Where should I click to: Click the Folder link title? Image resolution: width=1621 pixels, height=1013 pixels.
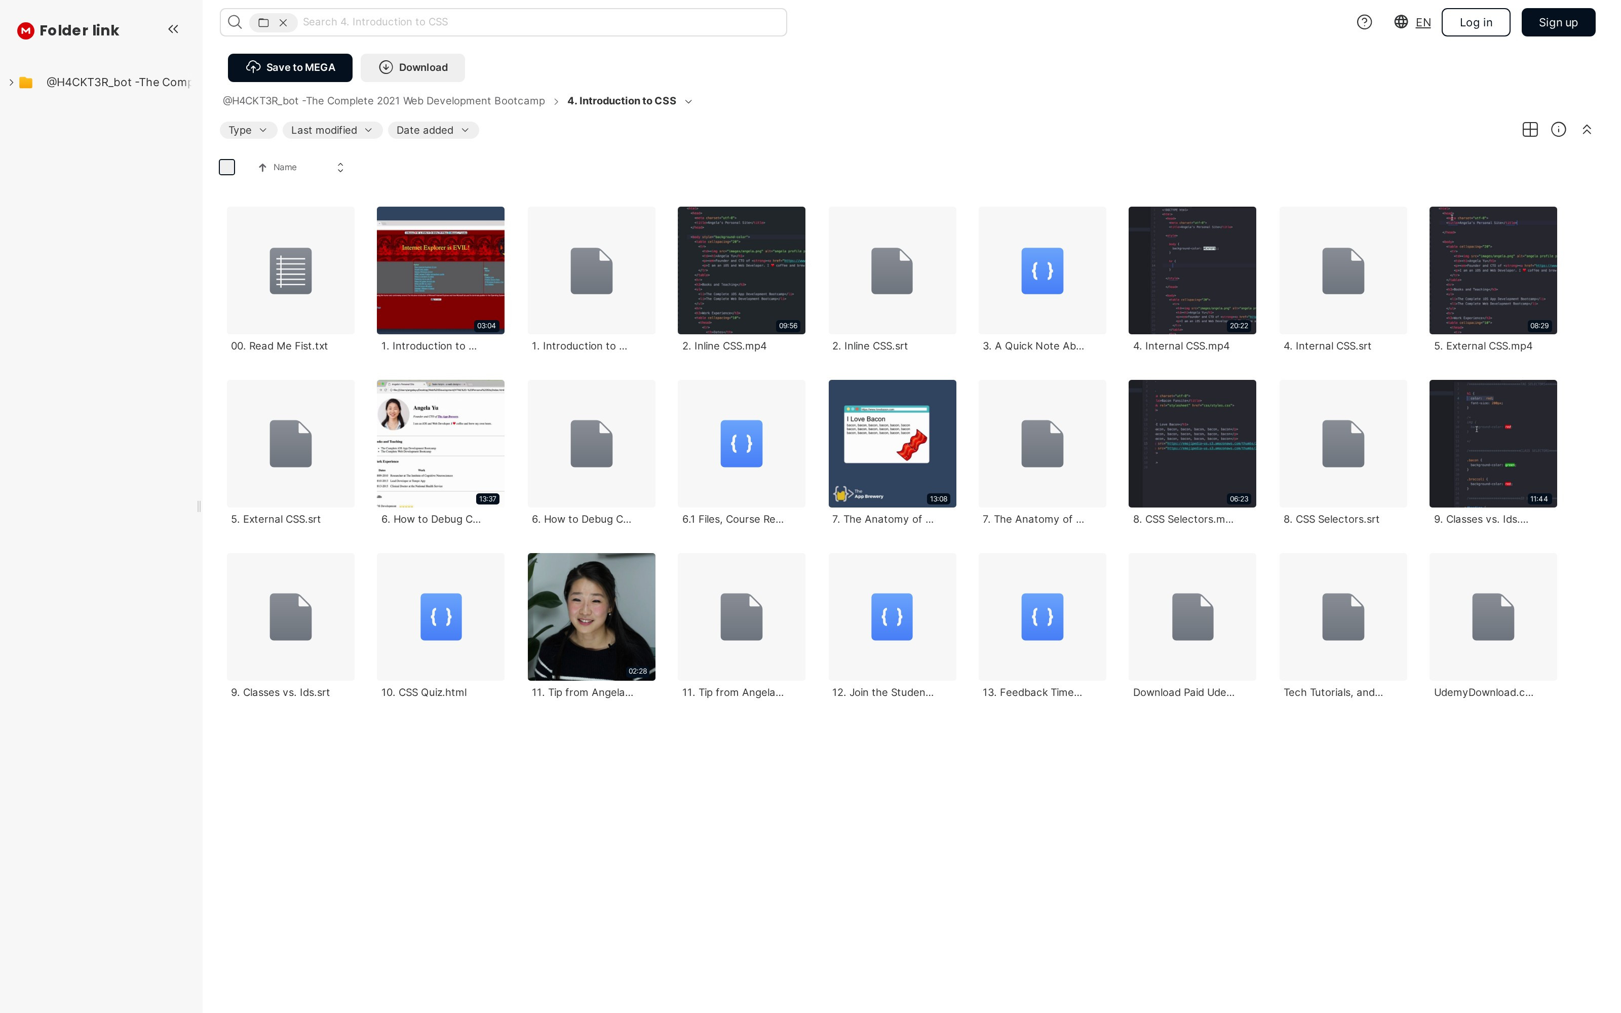coord(79,30)
